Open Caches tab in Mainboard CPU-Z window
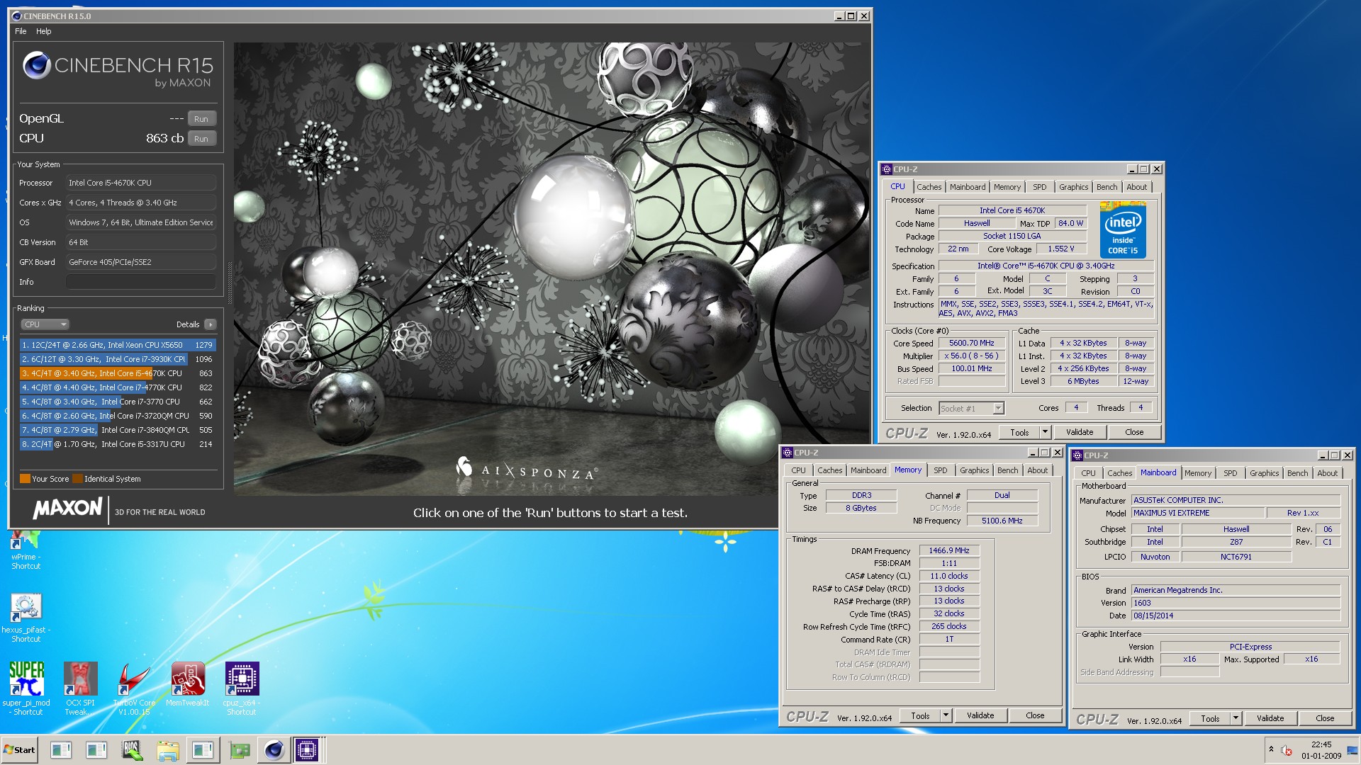The width and height of the screenshot is (1361, 765). tap(1119, 473)
